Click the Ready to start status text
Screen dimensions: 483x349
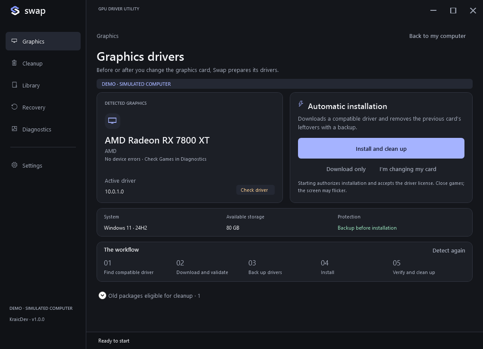(114, 341)
